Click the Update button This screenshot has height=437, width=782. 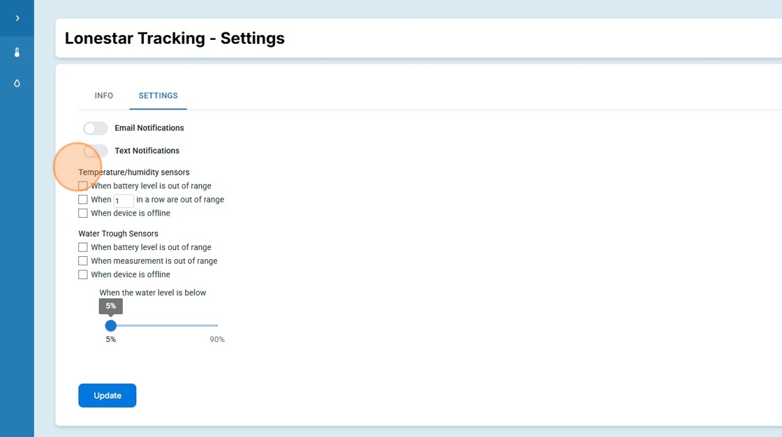(x=108, y=395)
